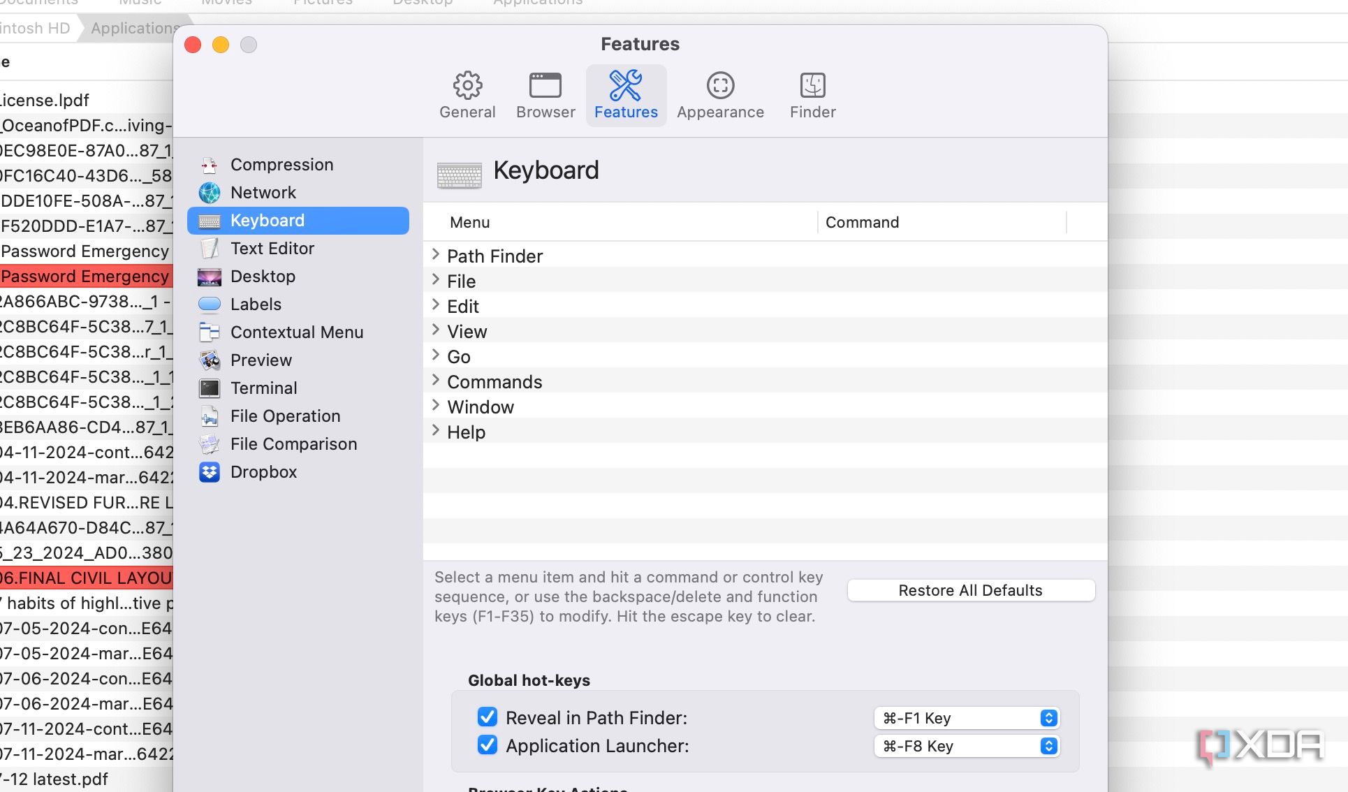
Task: Expand the Commands menu group
Action: click(435, 381)
